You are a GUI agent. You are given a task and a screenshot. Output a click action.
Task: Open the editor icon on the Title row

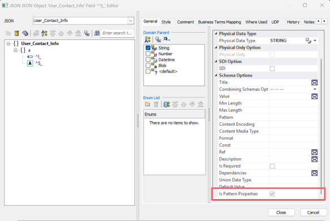(x=314, y=82)
